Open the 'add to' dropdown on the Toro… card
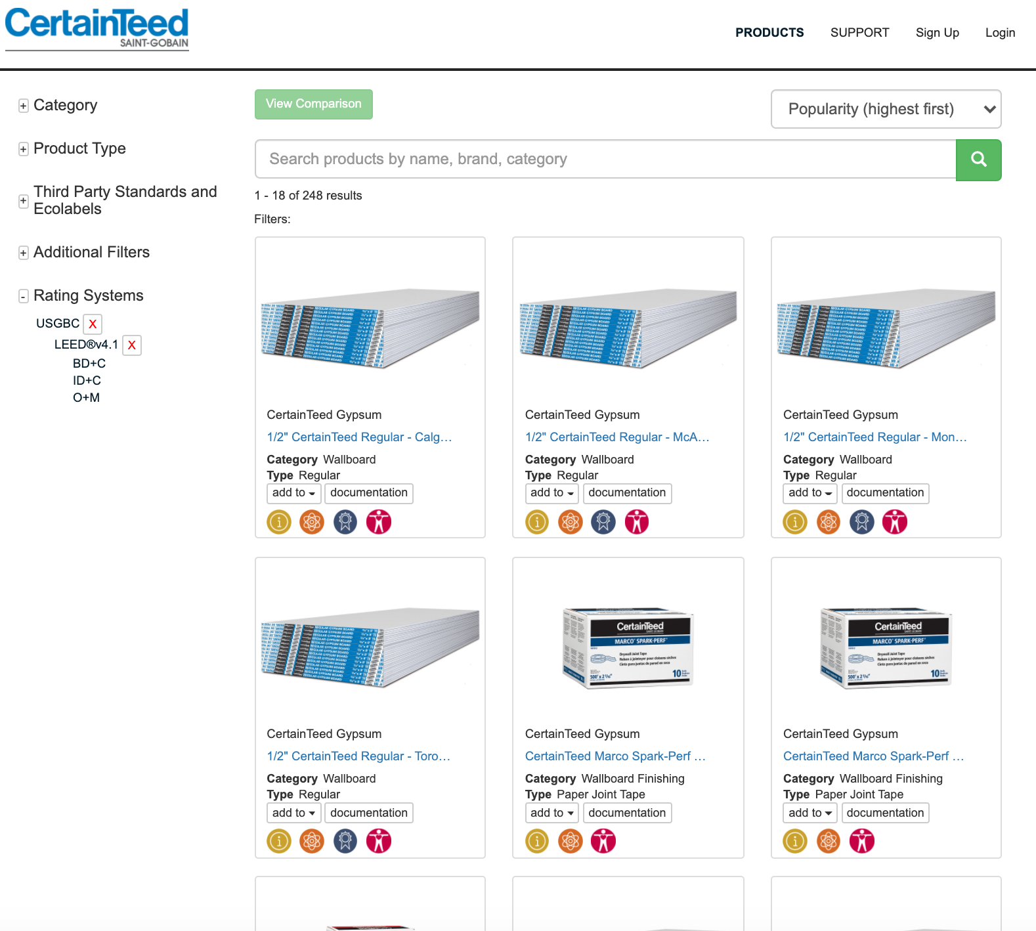Viewport: 1036px width, 931px height. click(293, 813)
